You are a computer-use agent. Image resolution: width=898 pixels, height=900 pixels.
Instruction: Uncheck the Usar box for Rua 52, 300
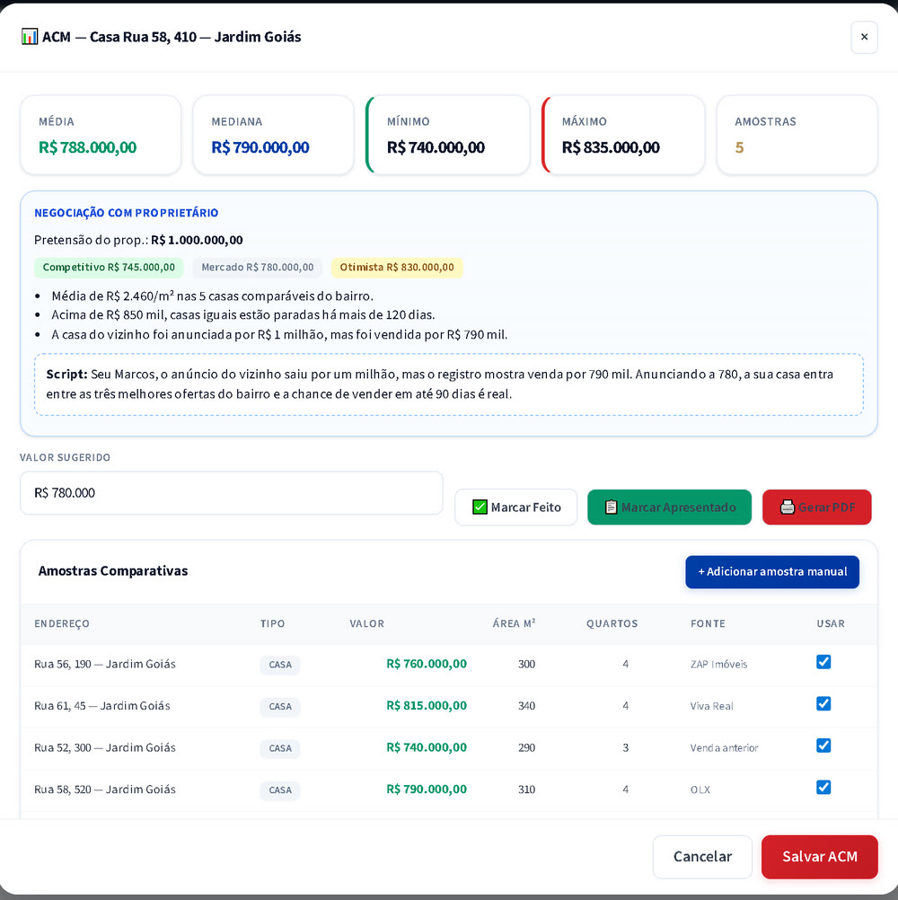[823, 746]
